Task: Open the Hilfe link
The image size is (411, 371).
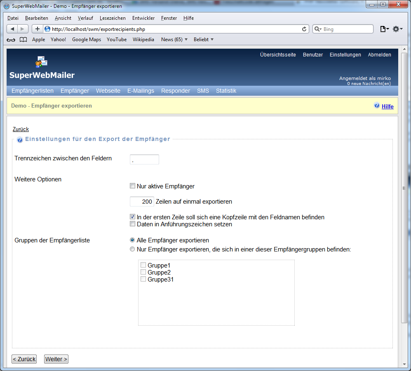Action: tap(388, 106)
